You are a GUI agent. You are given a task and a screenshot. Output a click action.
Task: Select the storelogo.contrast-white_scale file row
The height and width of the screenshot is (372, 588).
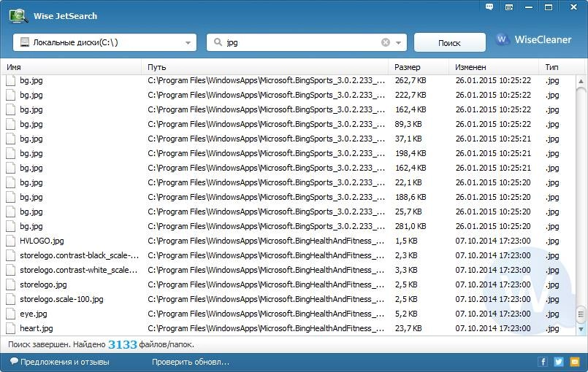[x=289, y=270]
